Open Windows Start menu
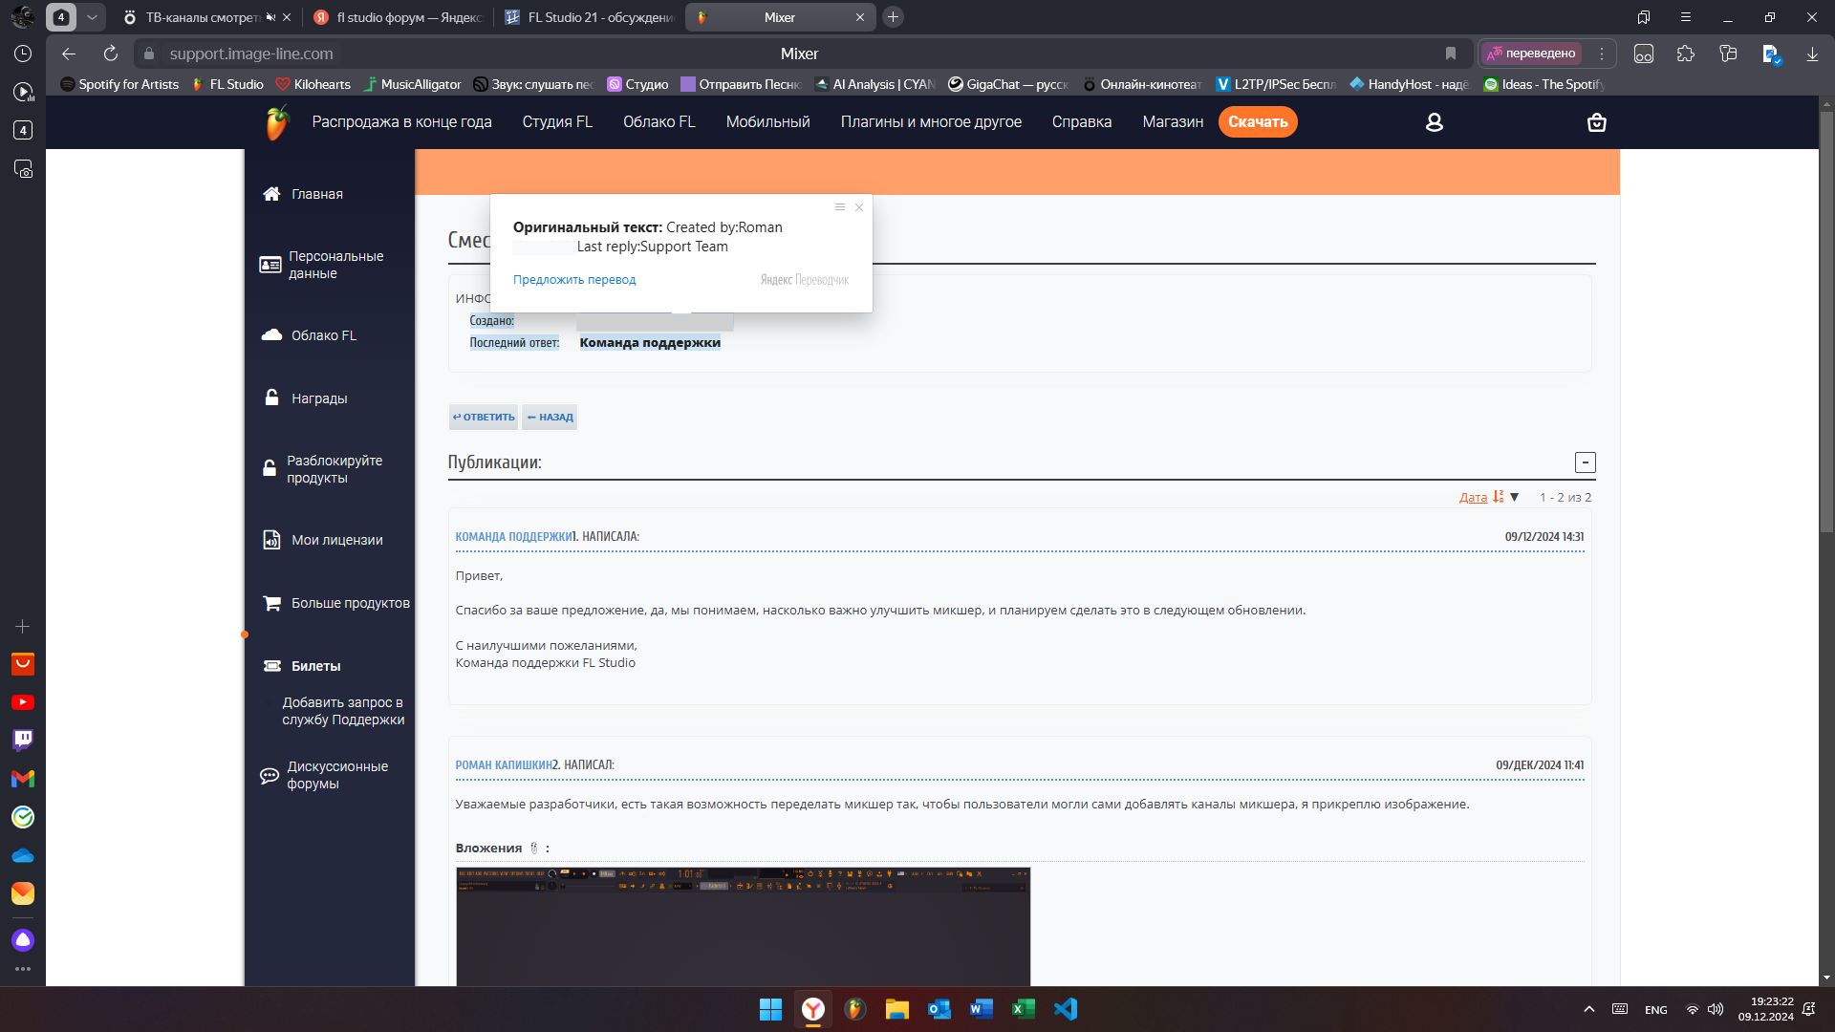This screenshot has height=1032, width=1835. point(770,1009)
